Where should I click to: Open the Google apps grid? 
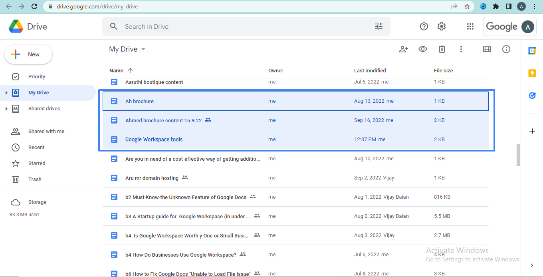[470, 26]
